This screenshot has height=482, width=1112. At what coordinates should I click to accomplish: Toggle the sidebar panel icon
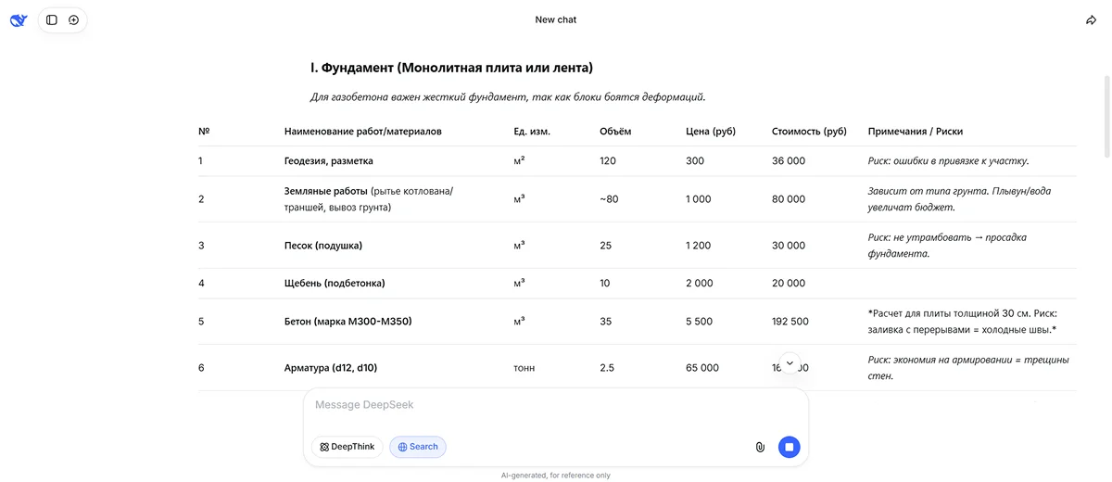[x=52, y=19]
